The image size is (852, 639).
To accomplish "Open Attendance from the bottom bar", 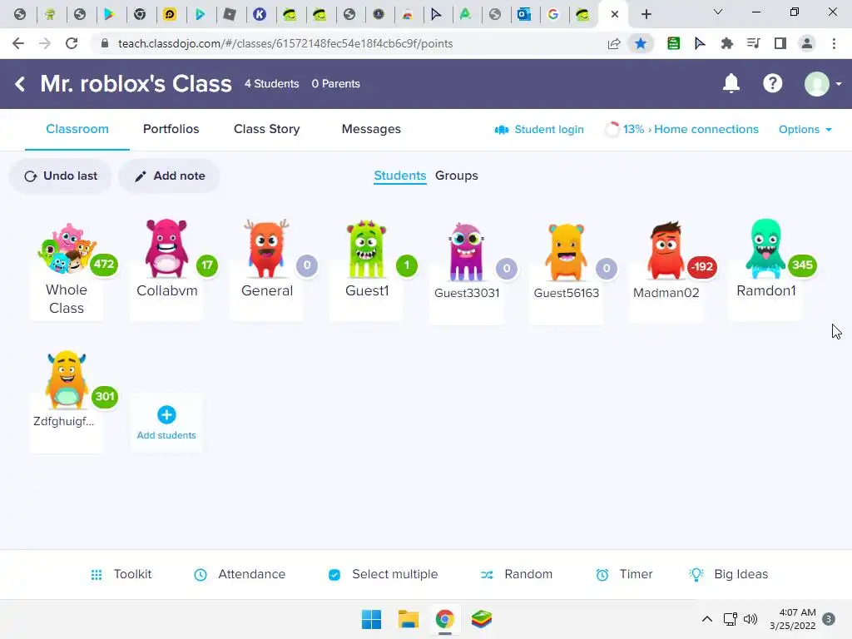I will 240,574.
